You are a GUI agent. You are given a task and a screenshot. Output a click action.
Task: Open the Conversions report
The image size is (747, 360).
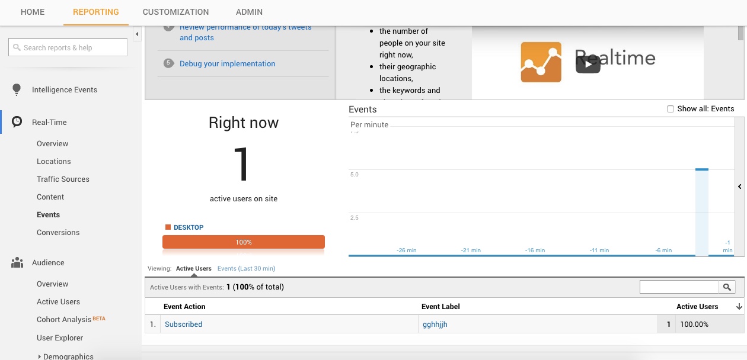(x=58, y=232)
